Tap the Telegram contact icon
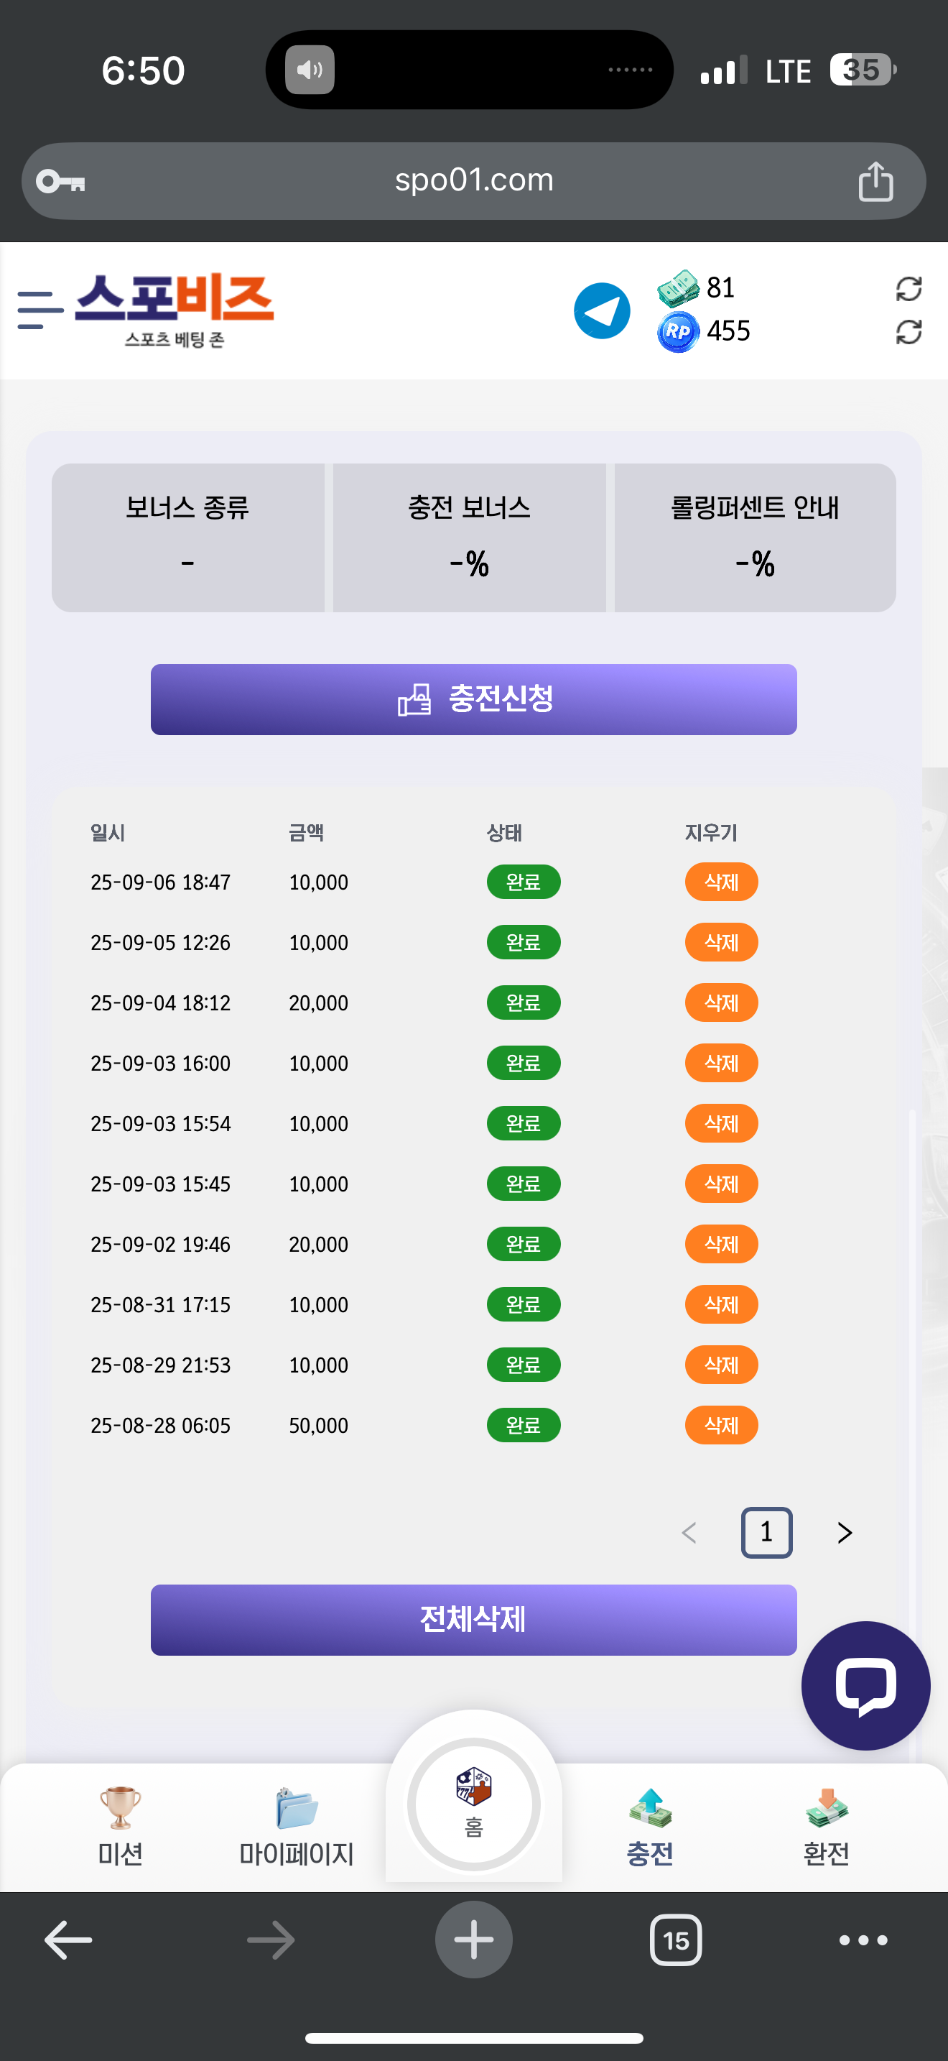 pos(602,310)
